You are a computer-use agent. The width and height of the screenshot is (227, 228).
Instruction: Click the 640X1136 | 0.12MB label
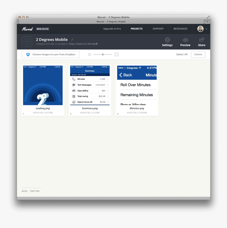coord(90,113)
